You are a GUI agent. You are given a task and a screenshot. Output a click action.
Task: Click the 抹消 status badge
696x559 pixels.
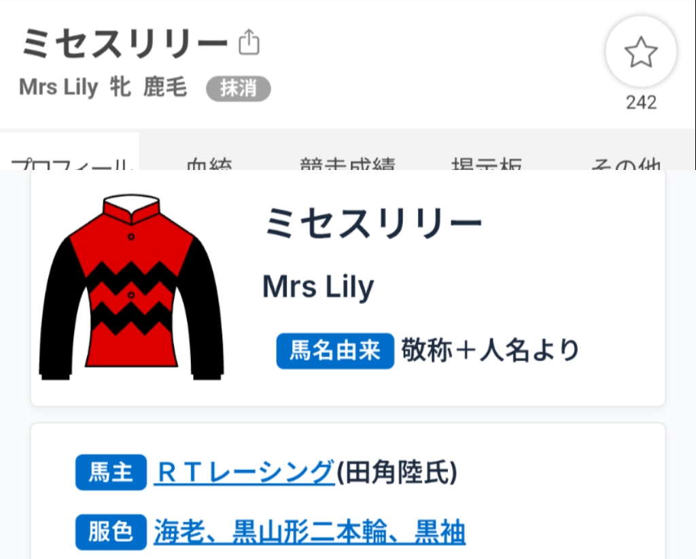(x=239, y=88)
